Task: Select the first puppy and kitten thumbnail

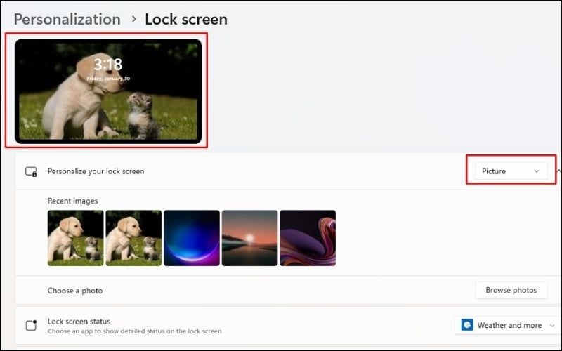Action: tap(75, 238)
